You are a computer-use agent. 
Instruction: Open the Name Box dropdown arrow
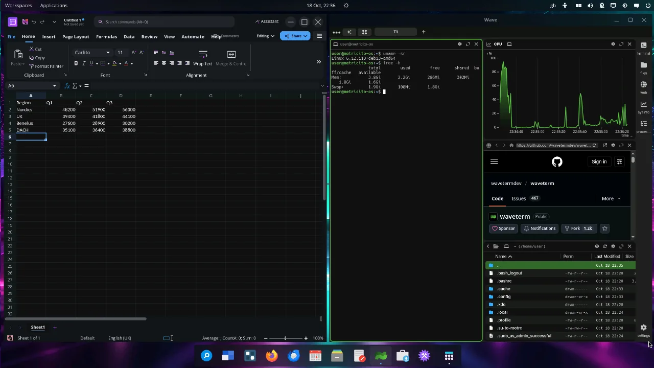tap(54, 86)
